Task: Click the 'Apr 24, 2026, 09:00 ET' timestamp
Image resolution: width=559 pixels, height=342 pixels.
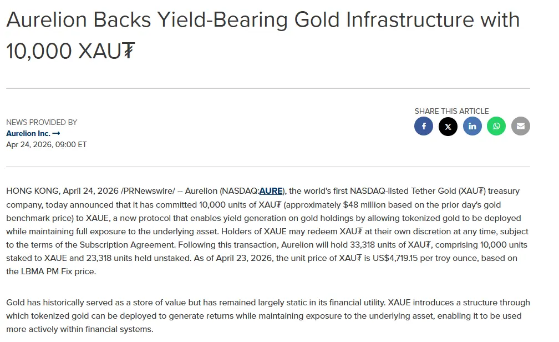Action: (x=47, y=144)
